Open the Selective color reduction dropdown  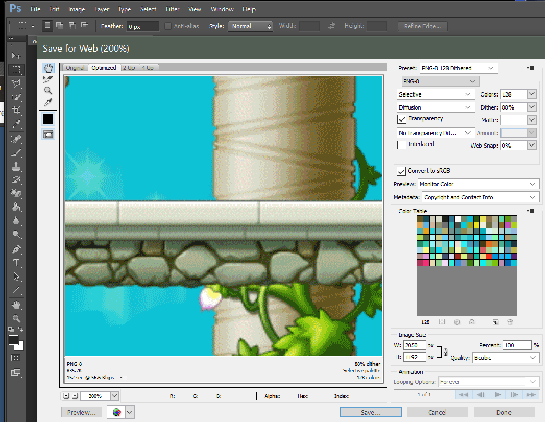click(436, 94)
